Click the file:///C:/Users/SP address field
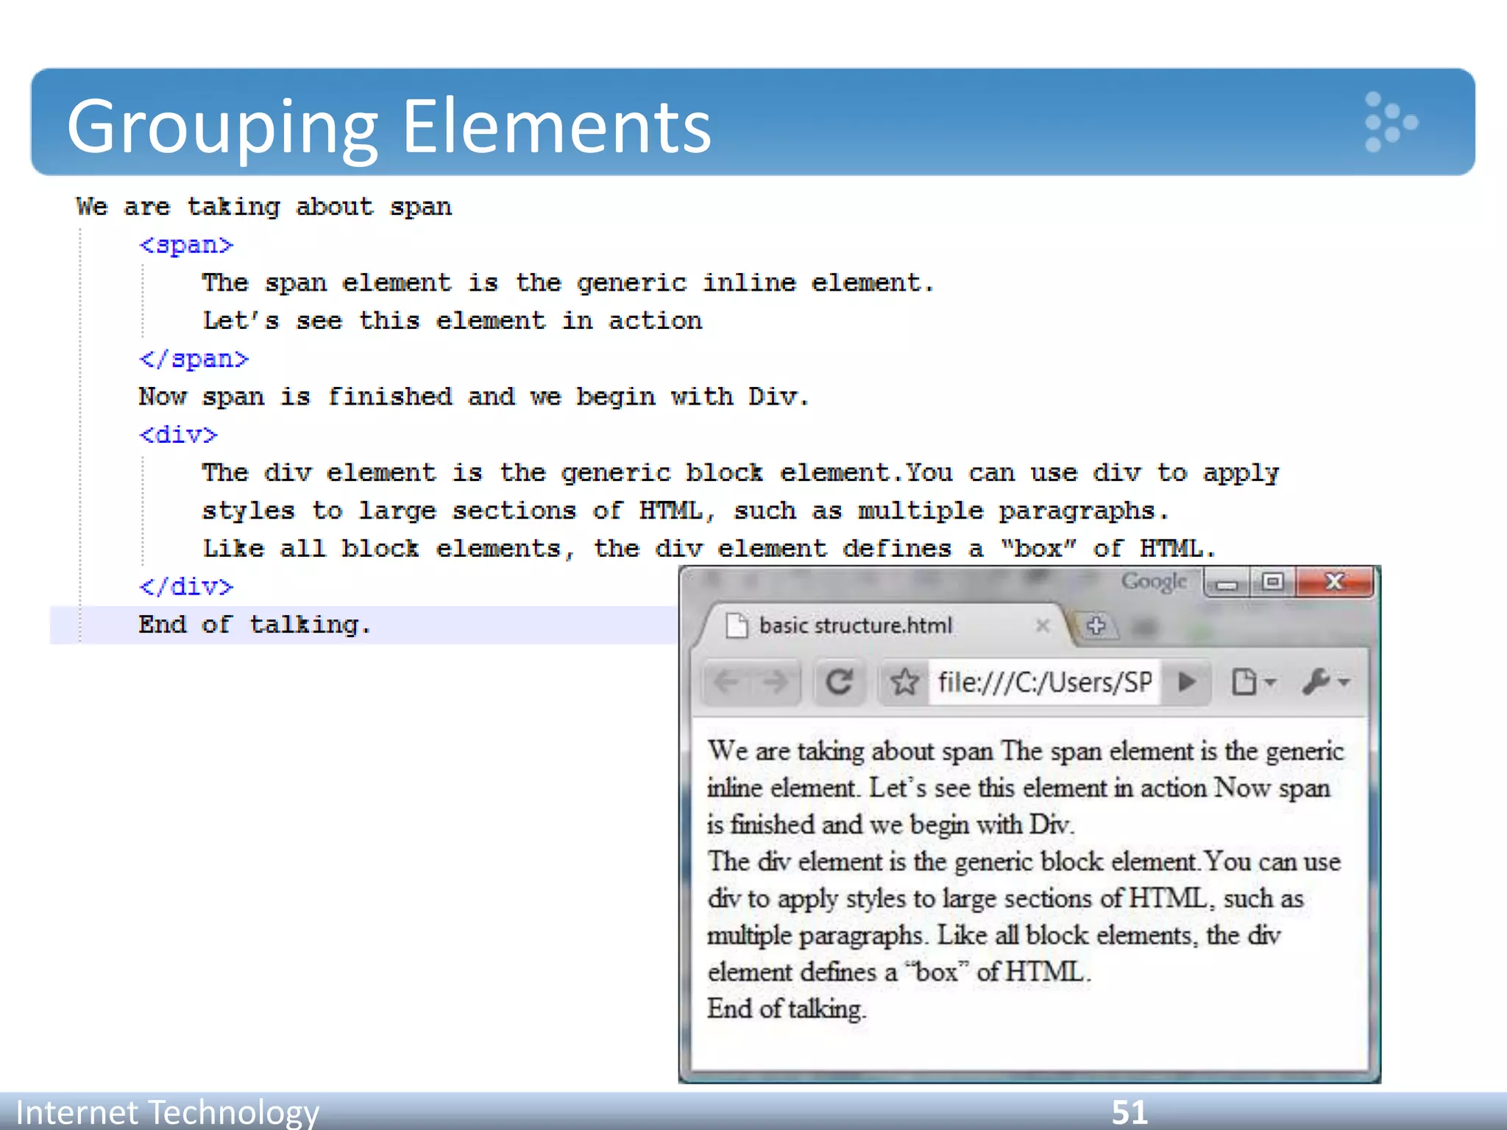 pos(1045,683)
